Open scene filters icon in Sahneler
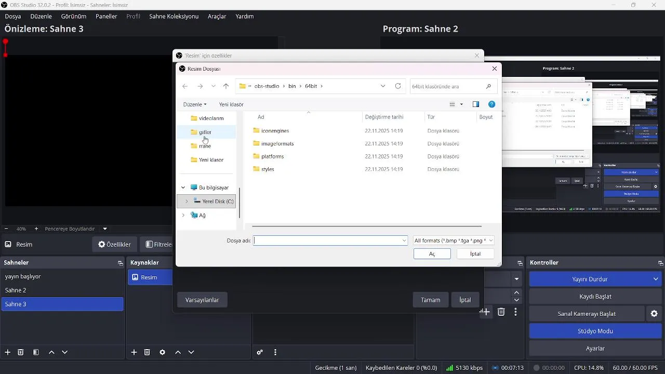This screenshot has height=374, width=665. click(x=36, y=352)
